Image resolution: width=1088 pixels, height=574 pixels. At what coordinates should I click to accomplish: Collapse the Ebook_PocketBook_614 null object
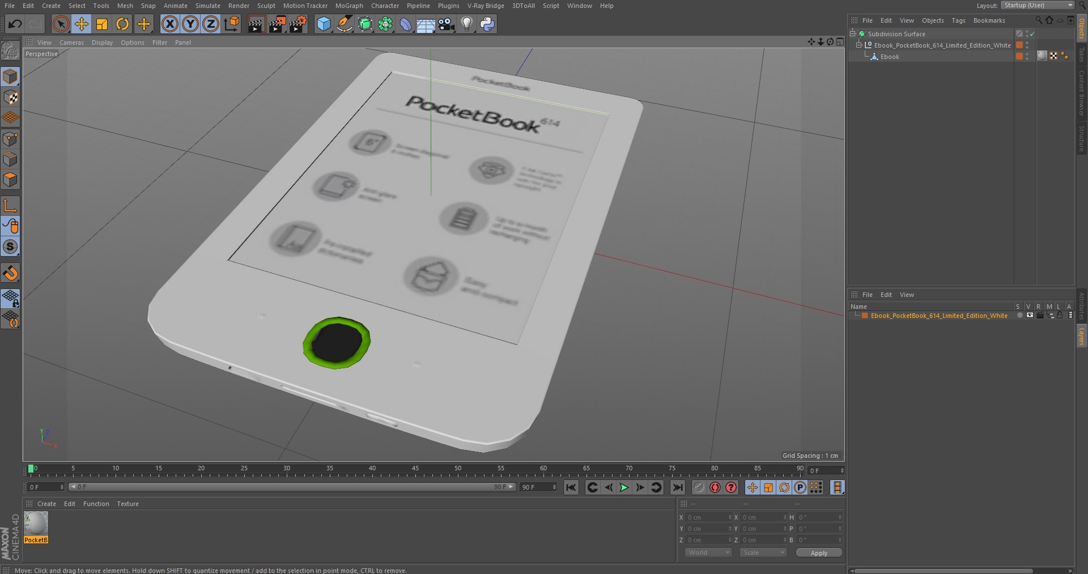tap(859, 45)
